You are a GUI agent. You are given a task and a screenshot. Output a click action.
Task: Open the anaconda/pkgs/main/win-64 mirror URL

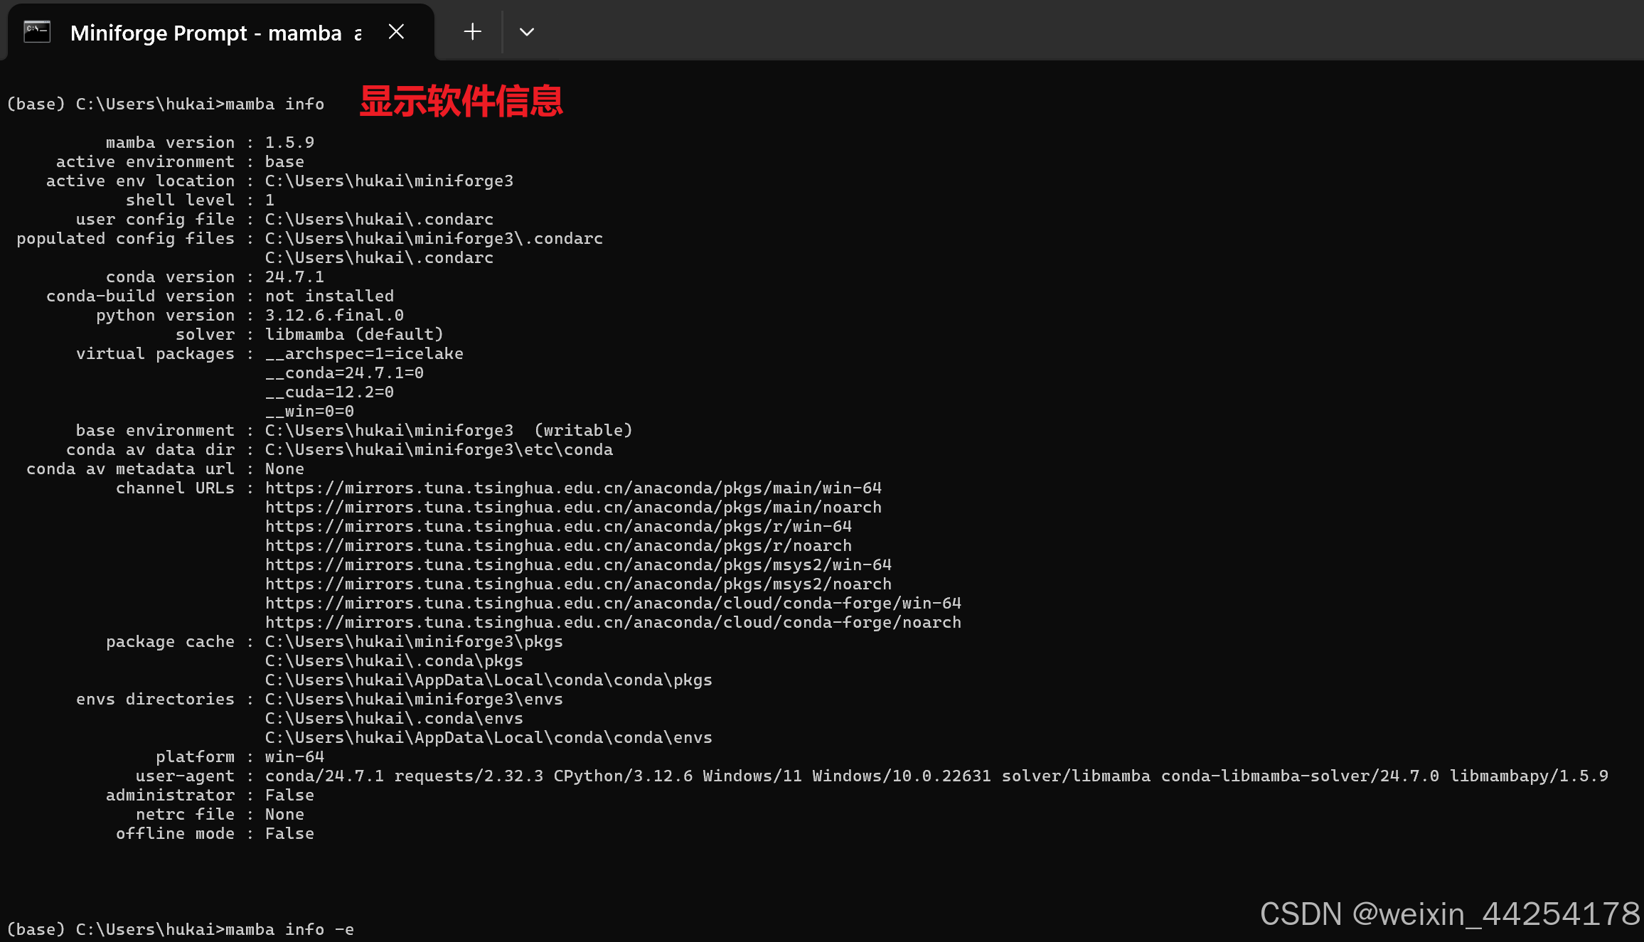573,488
